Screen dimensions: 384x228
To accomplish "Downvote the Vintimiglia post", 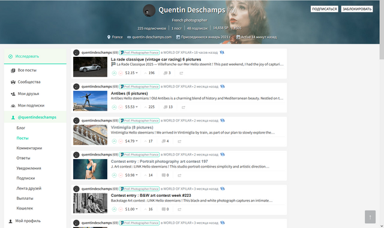I will click(121, 141).
